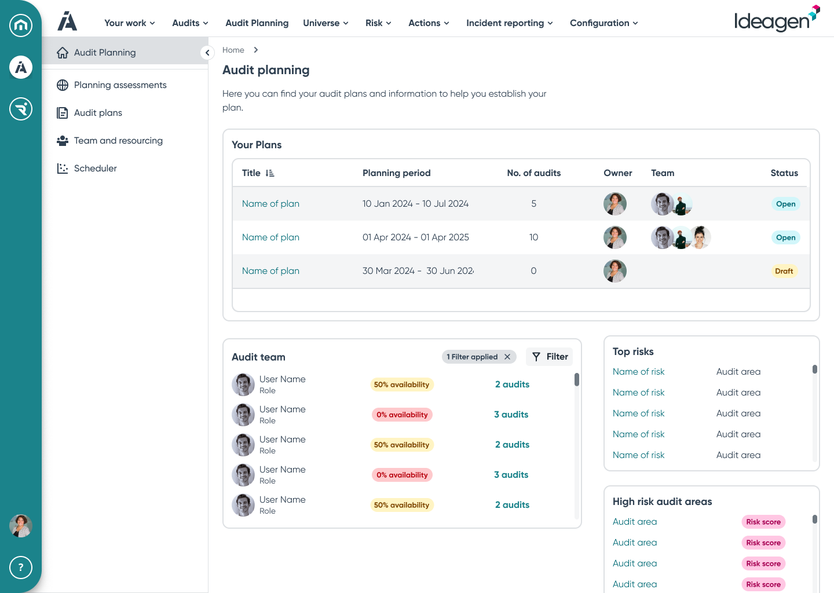The width and height of the screenshot is (834, 593).
Task: Open the first '2 audits' link in Audit team
Action: pyautogui.click(x=512, y=385)
